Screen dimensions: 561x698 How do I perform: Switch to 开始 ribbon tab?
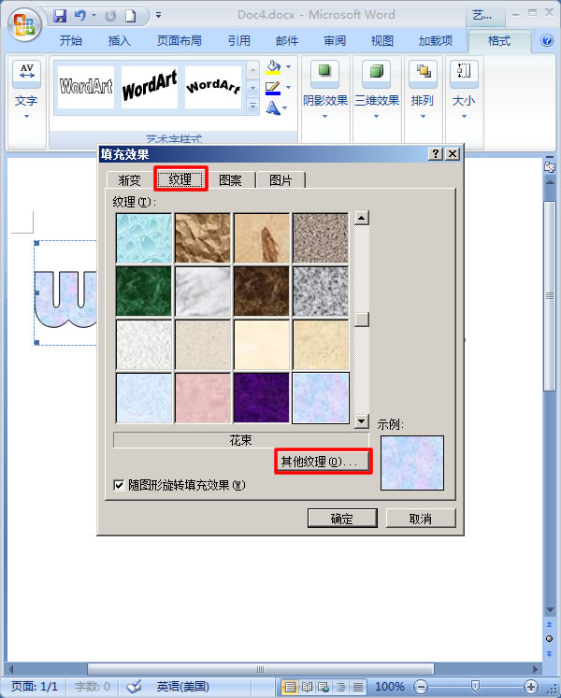click(71, 41)
